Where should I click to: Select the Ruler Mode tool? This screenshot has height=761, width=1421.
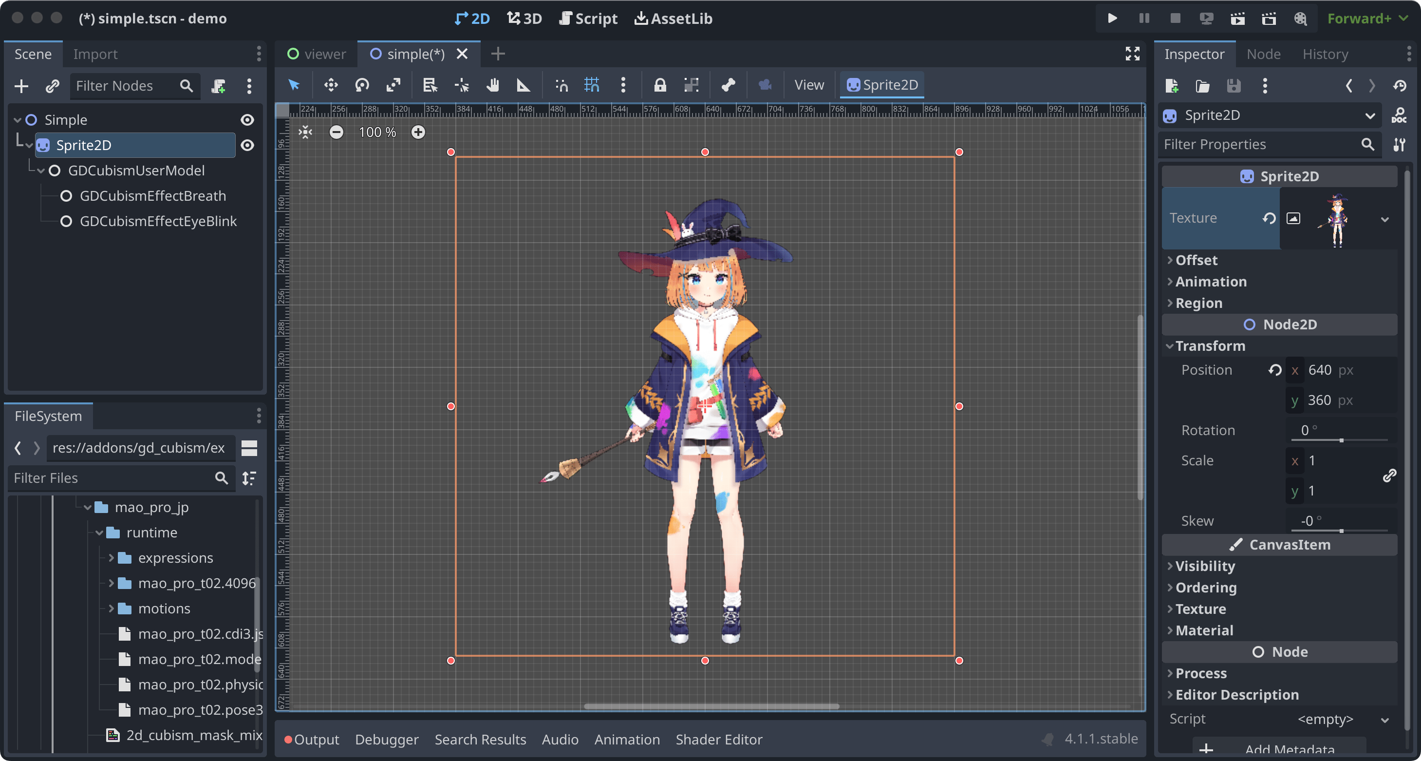(523, 85)
